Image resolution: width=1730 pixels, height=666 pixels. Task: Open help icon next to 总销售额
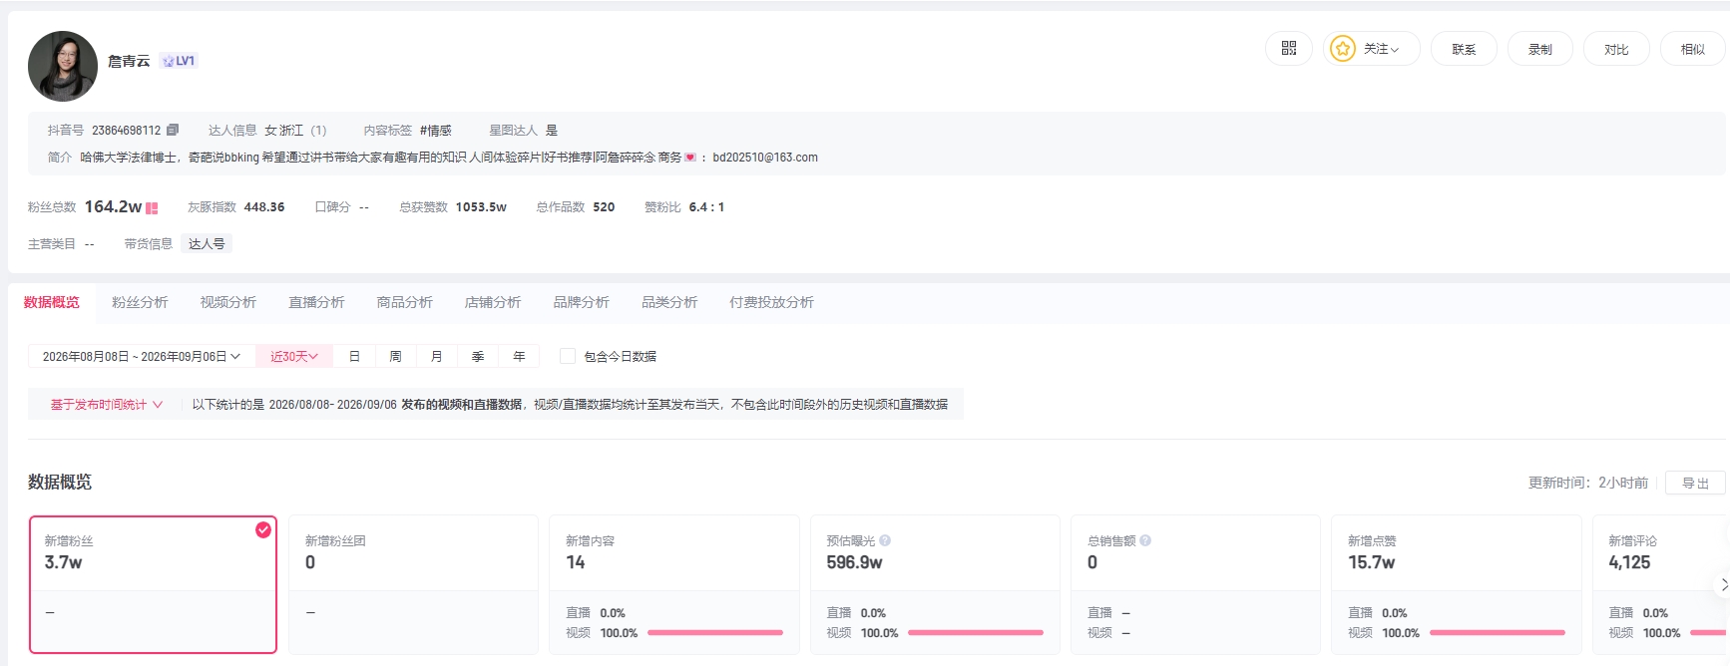pyautogui.click(x=1145, y=540)
